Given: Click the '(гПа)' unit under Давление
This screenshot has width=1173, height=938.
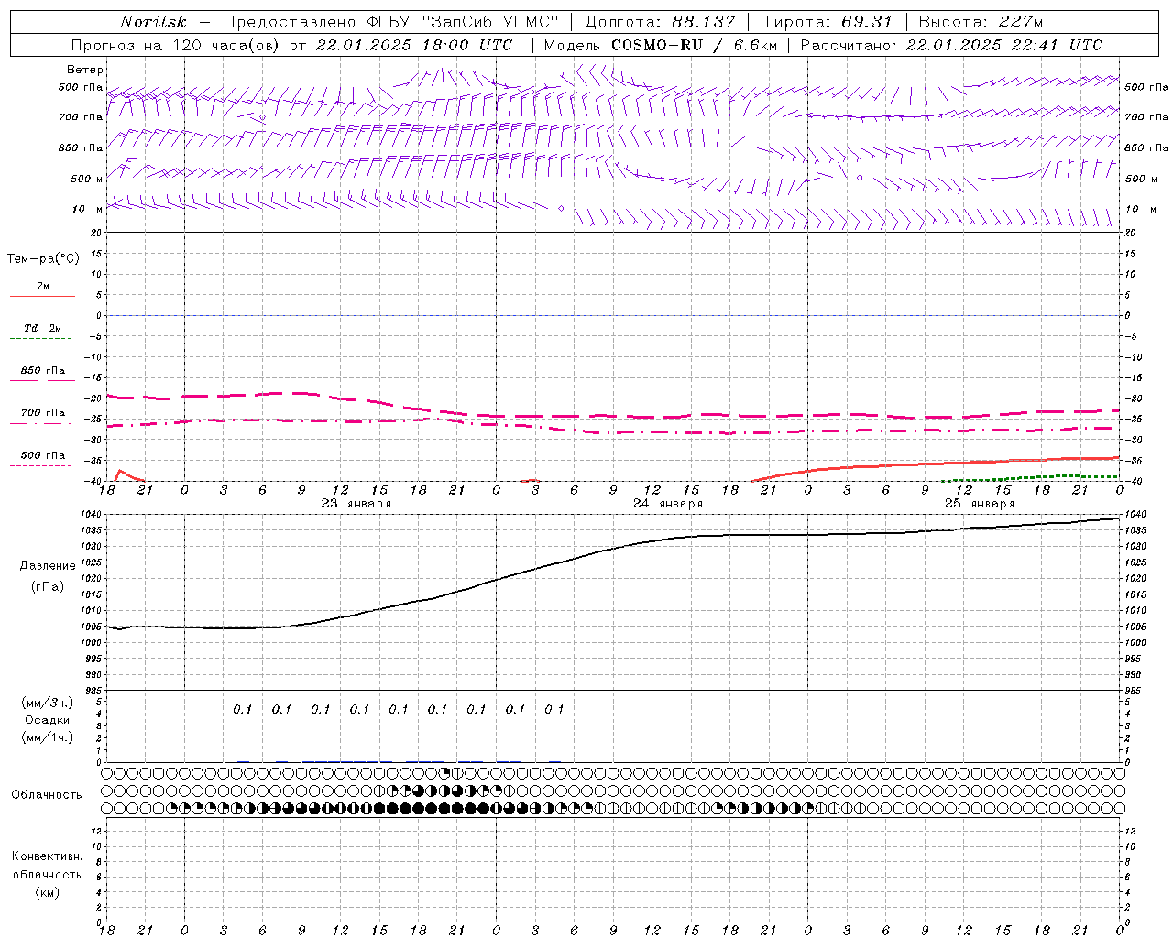Looking at the screenshot, I should click(x=48, y=586).
